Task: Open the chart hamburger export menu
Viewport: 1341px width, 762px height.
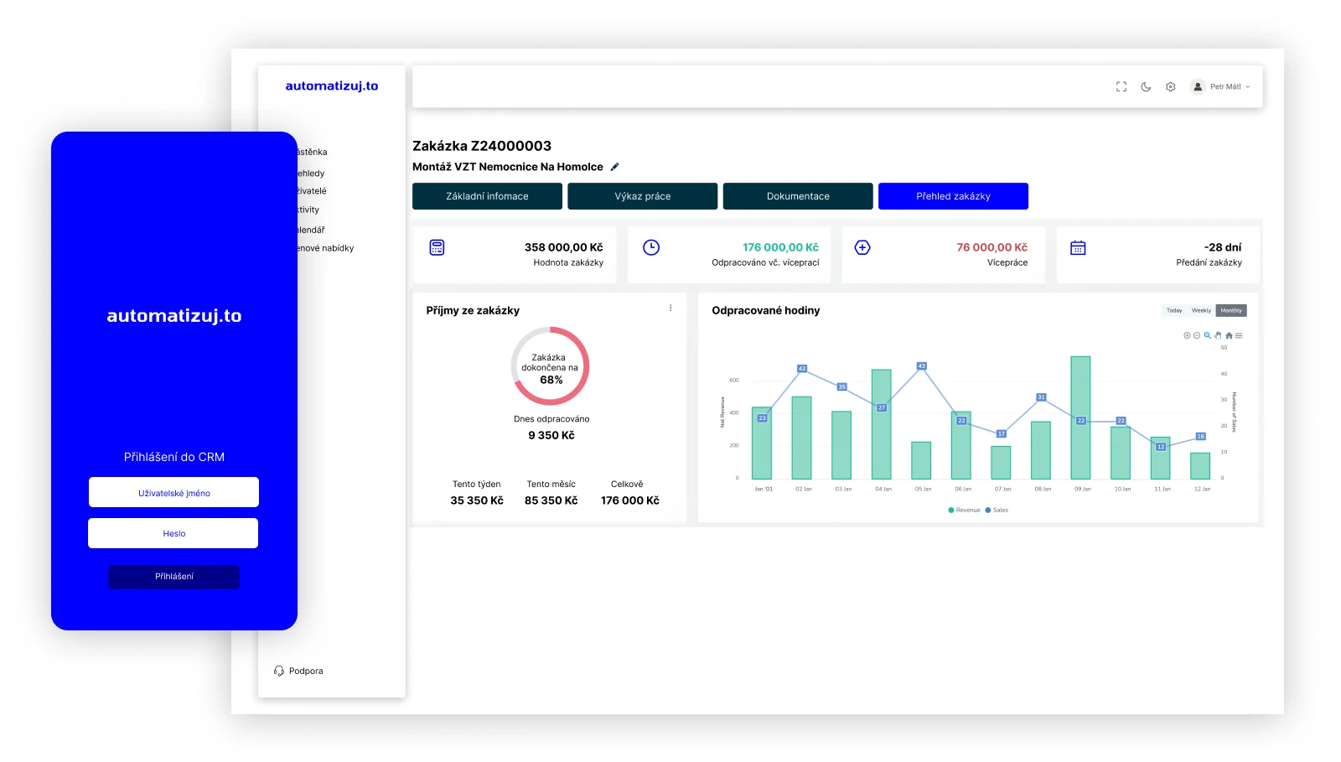Action: [1239, 335]
